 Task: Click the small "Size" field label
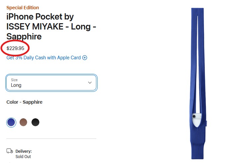coord(14,80)
